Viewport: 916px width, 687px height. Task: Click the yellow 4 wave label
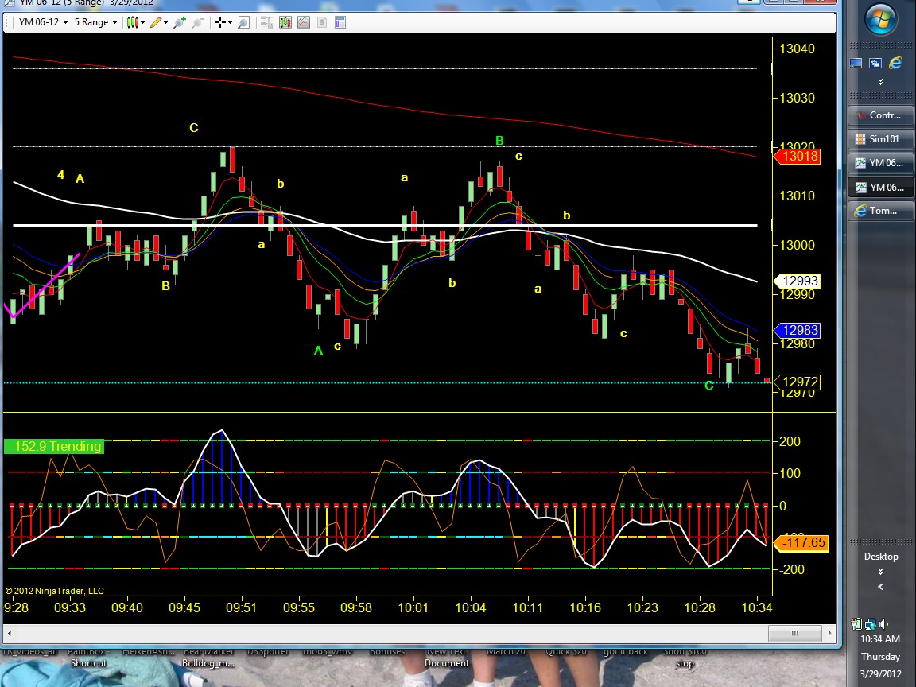click(x=60, y=175)
